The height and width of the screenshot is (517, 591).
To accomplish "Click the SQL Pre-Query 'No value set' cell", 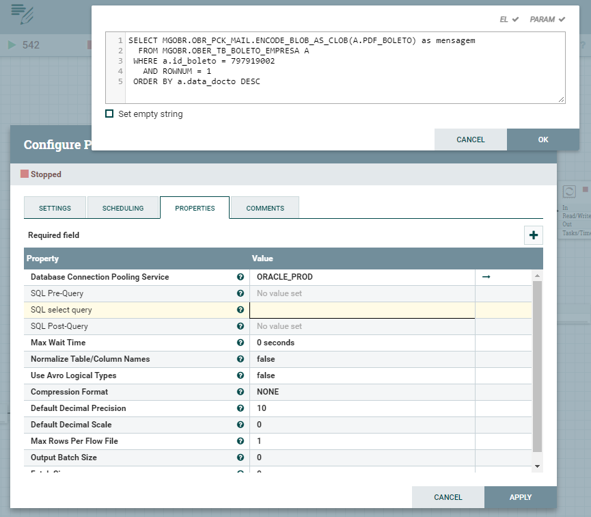I will coord(362,293).
